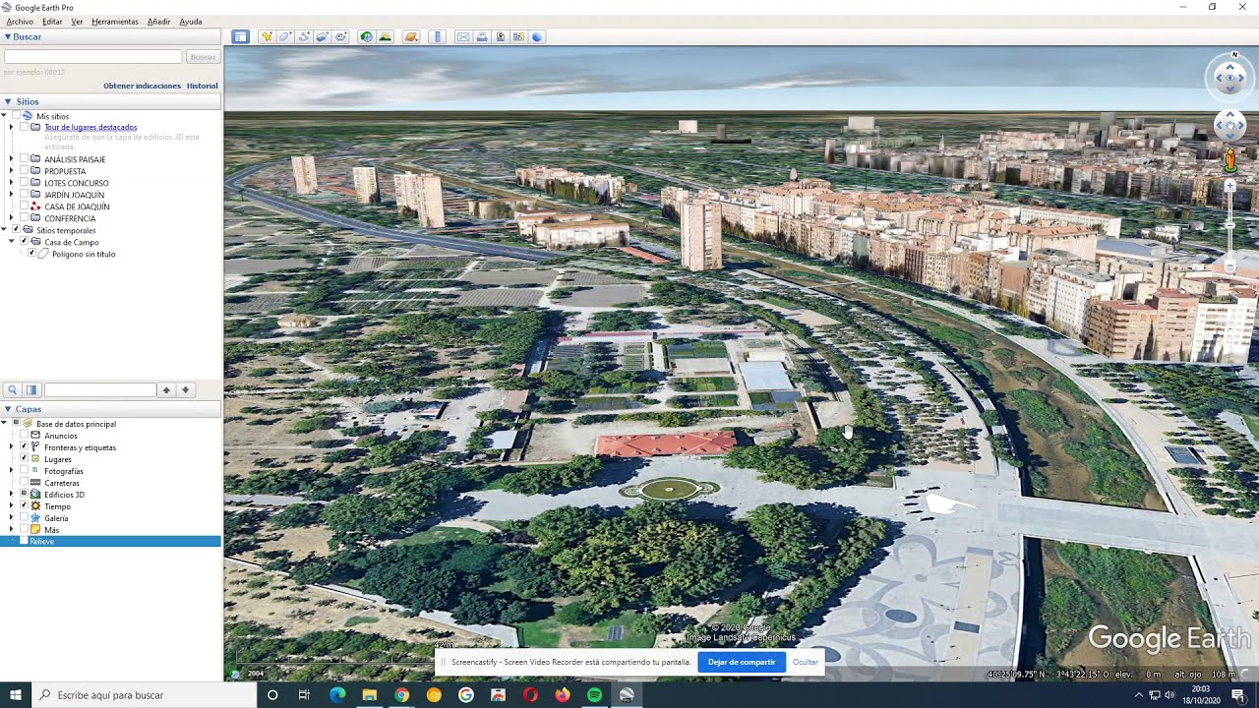
Task: Open Tour de lugares destacados link
Action: [90, 127]
